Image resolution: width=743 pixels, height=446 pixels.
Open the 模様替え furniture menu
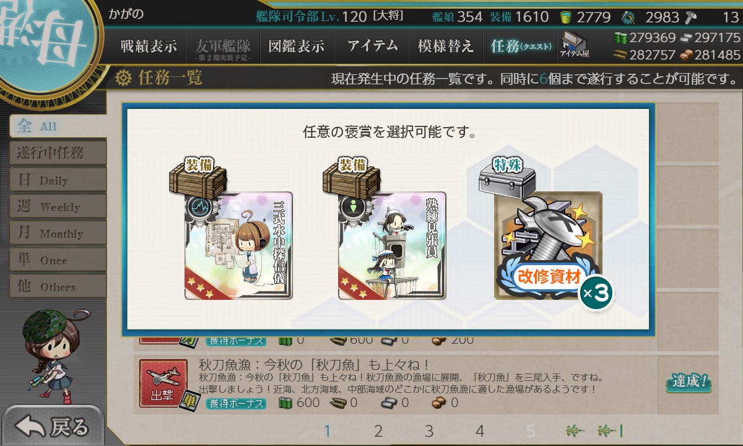pyautogui.click(x=446, y=46)
